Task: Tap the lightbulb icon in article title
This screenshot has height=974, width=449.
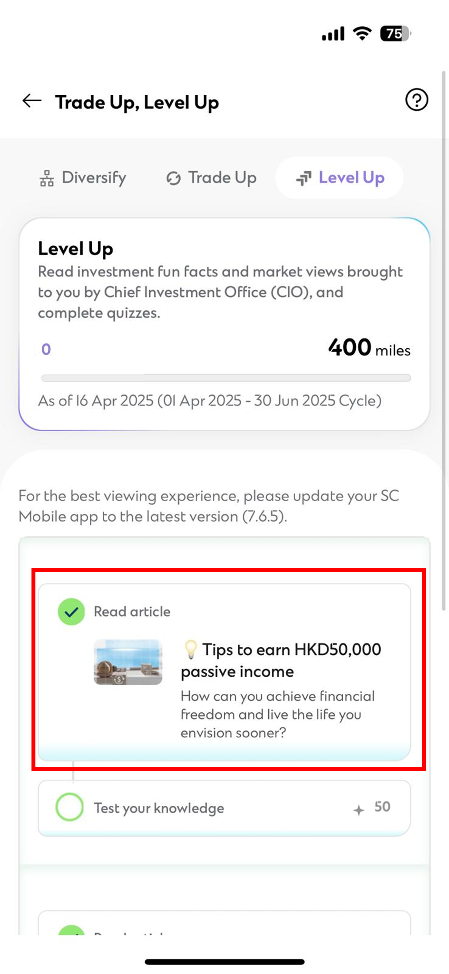Action: click(190, 649)
